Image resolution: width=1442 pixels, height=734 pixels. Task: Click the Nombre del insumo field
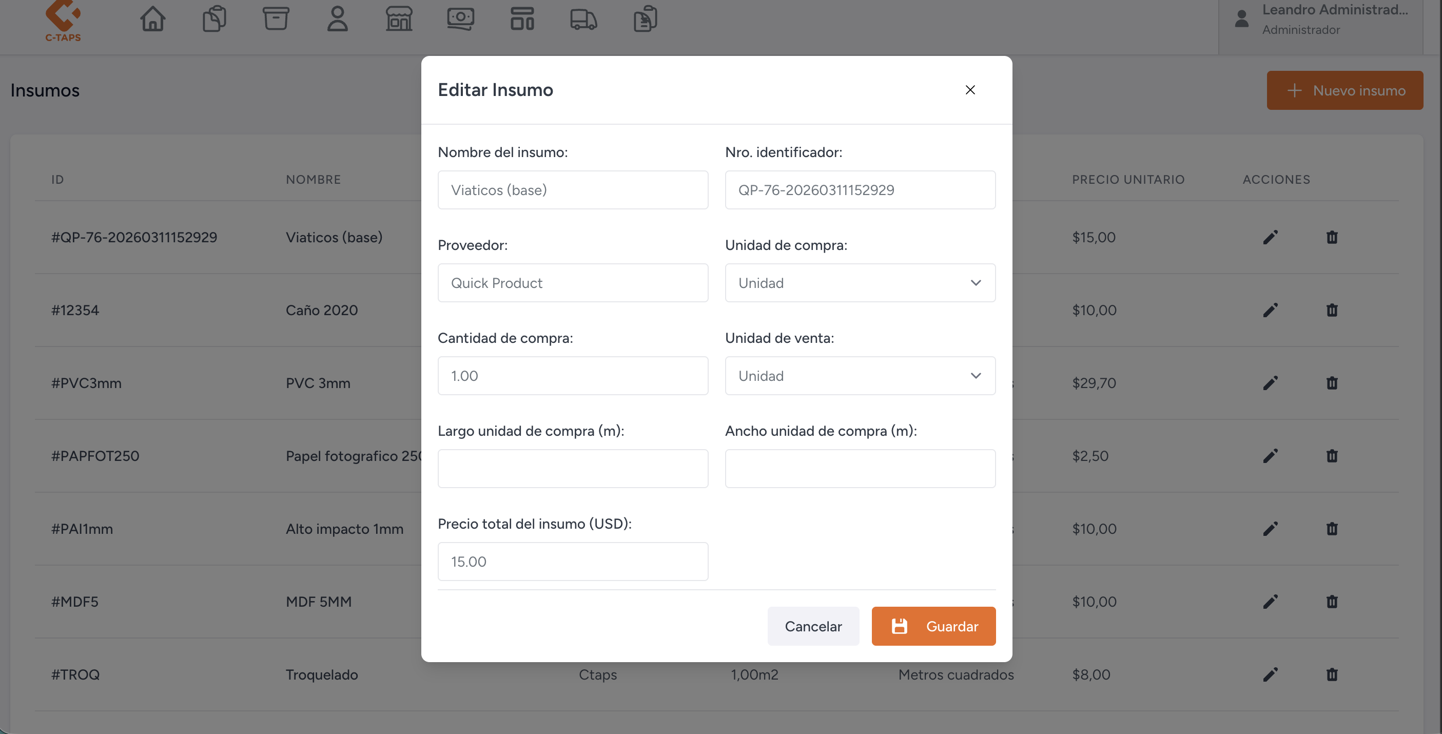(573, 190)
